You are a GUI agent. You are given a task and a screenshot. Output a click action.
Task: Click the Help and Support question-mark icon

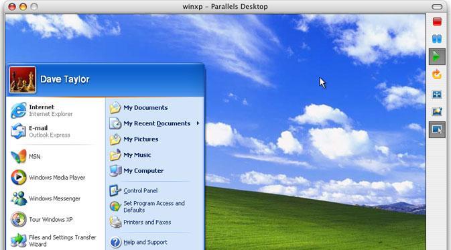pyautogui.click(x=115, y=242)
